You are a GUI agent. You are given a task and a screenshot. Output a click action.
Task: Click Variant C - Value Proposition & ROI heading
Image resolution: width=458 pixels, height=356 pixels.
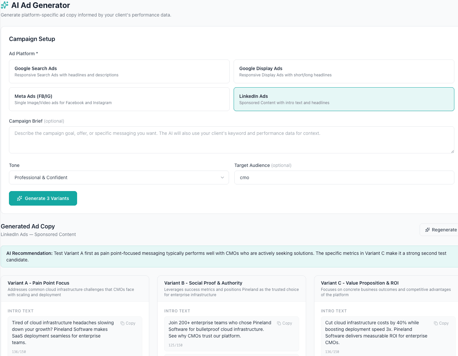click(x=360, y=283)
